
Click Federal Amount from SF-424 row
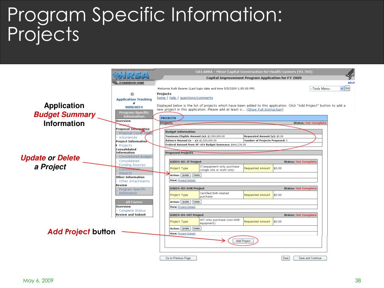tap(243, 145)
